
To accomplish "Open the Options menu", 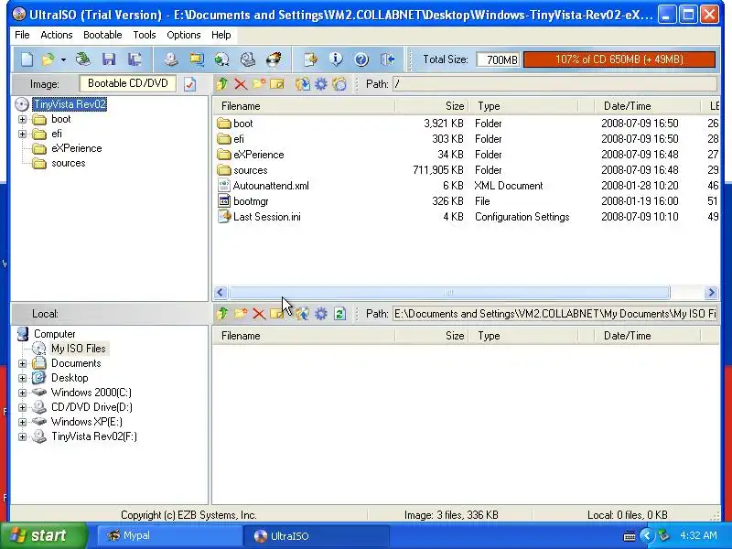I will (184, 35).
